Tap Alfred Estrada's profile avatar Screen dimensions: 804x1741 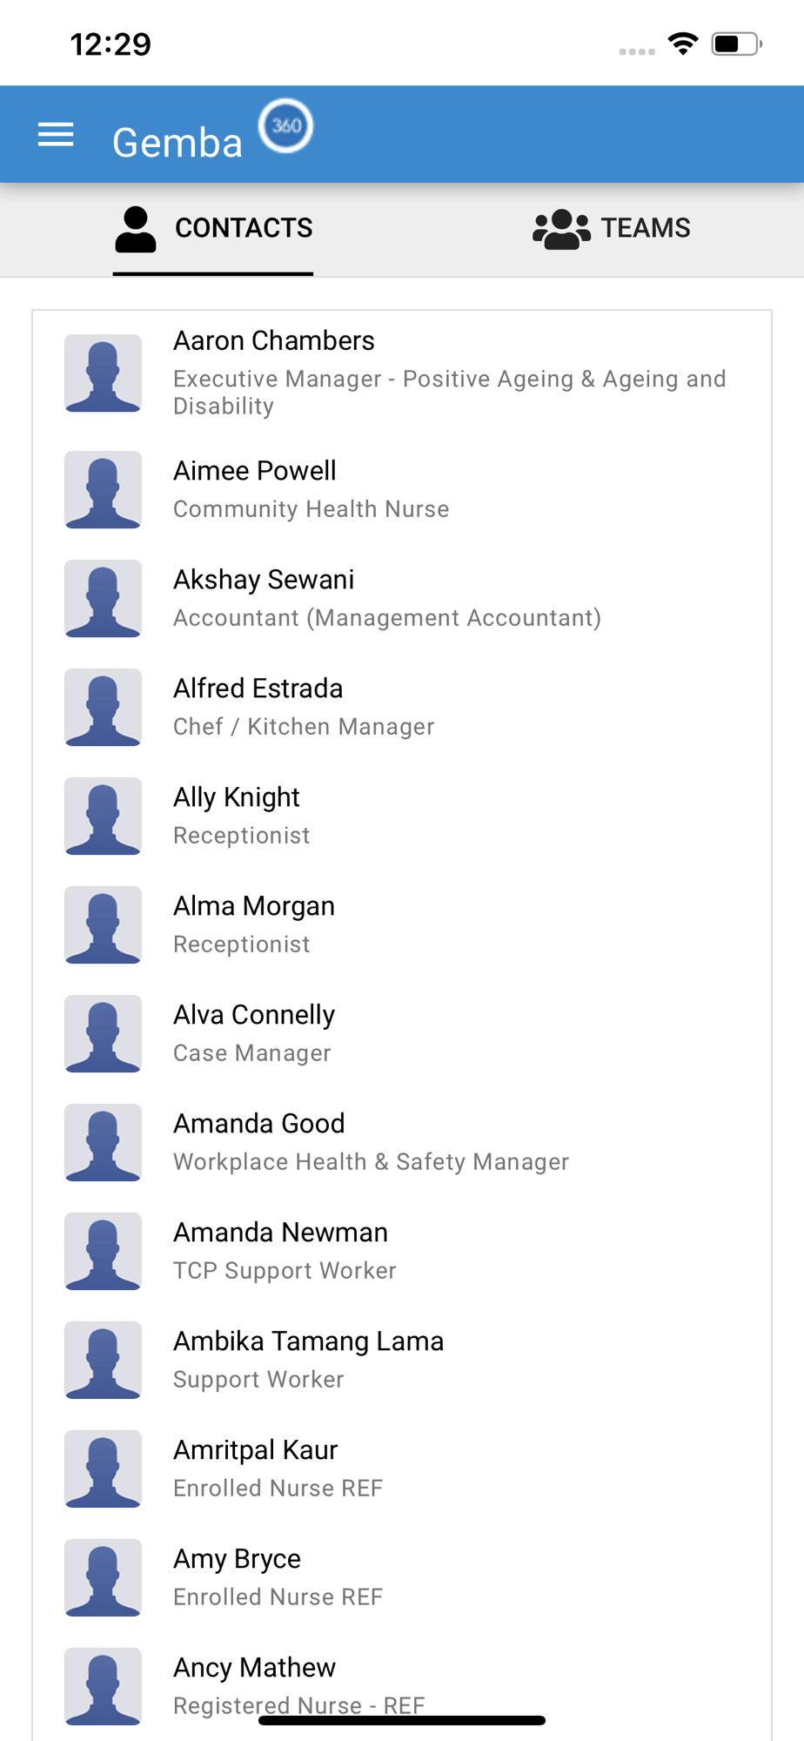pyautogui.click(x=103, y=707)
